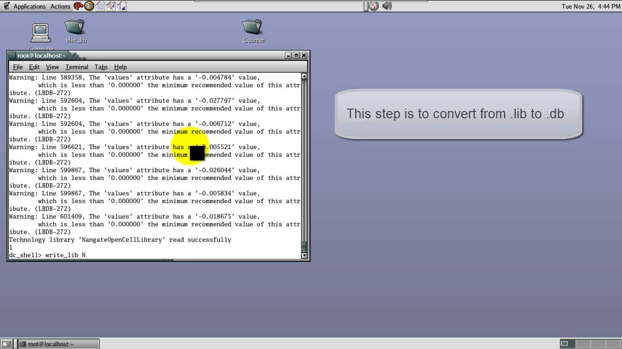Switch to first workspace in pager

point(567,344)
